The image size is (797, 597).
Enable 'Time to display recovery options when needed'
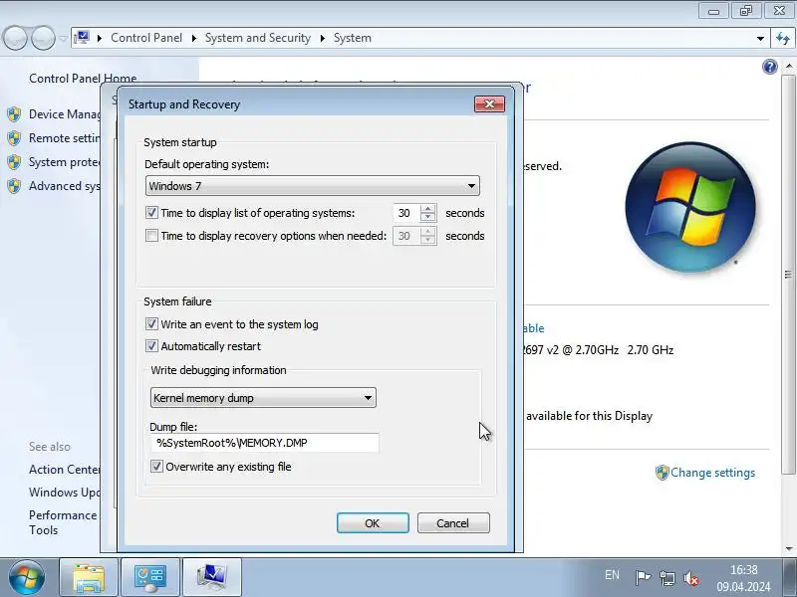151,235
